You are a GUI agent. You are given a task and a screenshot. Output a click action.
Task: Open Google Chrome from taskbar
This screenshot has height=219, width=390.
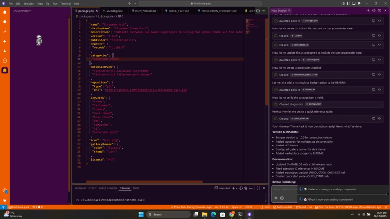[231, 214]
